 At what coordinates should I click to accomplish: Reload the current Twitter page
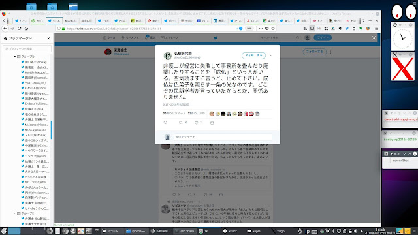point(19,29)
